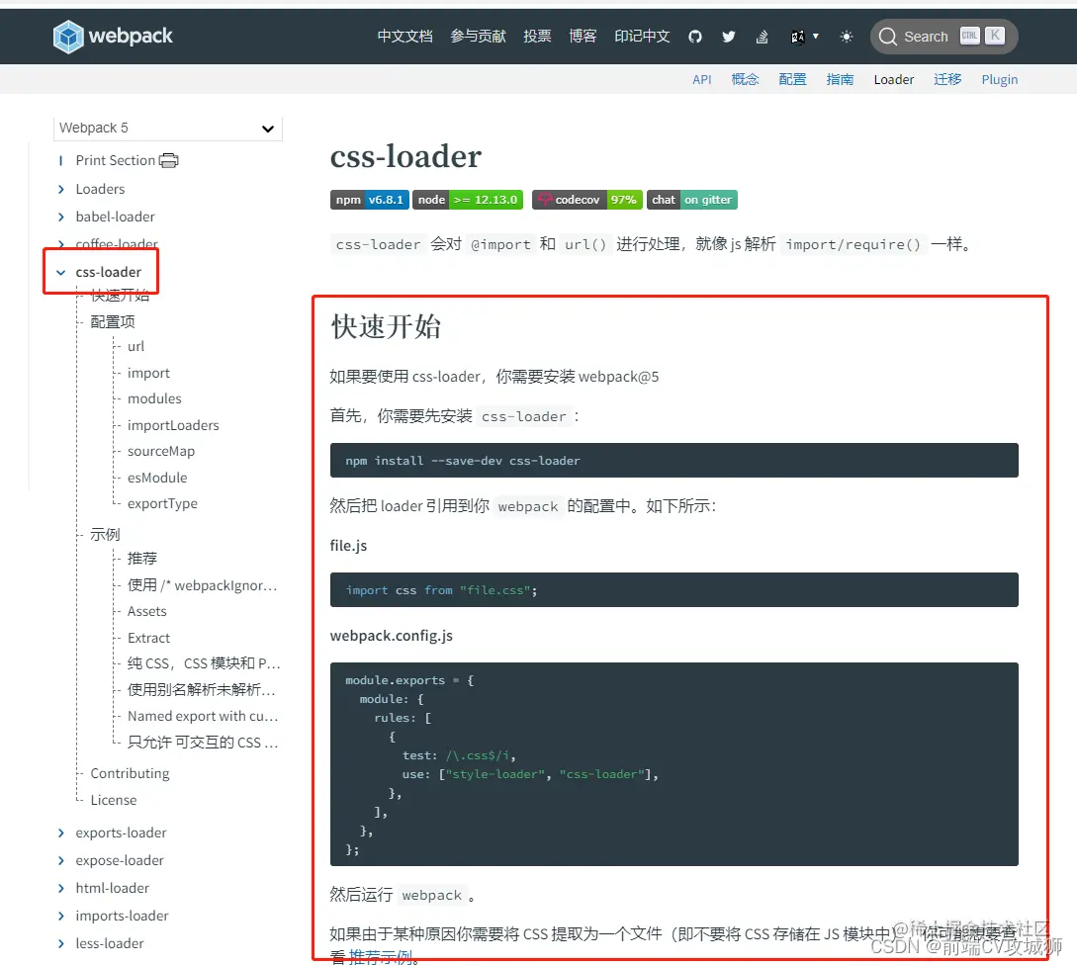This screenshot has width=1077, height=965.
Task: Open 使用别名解析未解析… sidebar item
Action: [201, 689]
